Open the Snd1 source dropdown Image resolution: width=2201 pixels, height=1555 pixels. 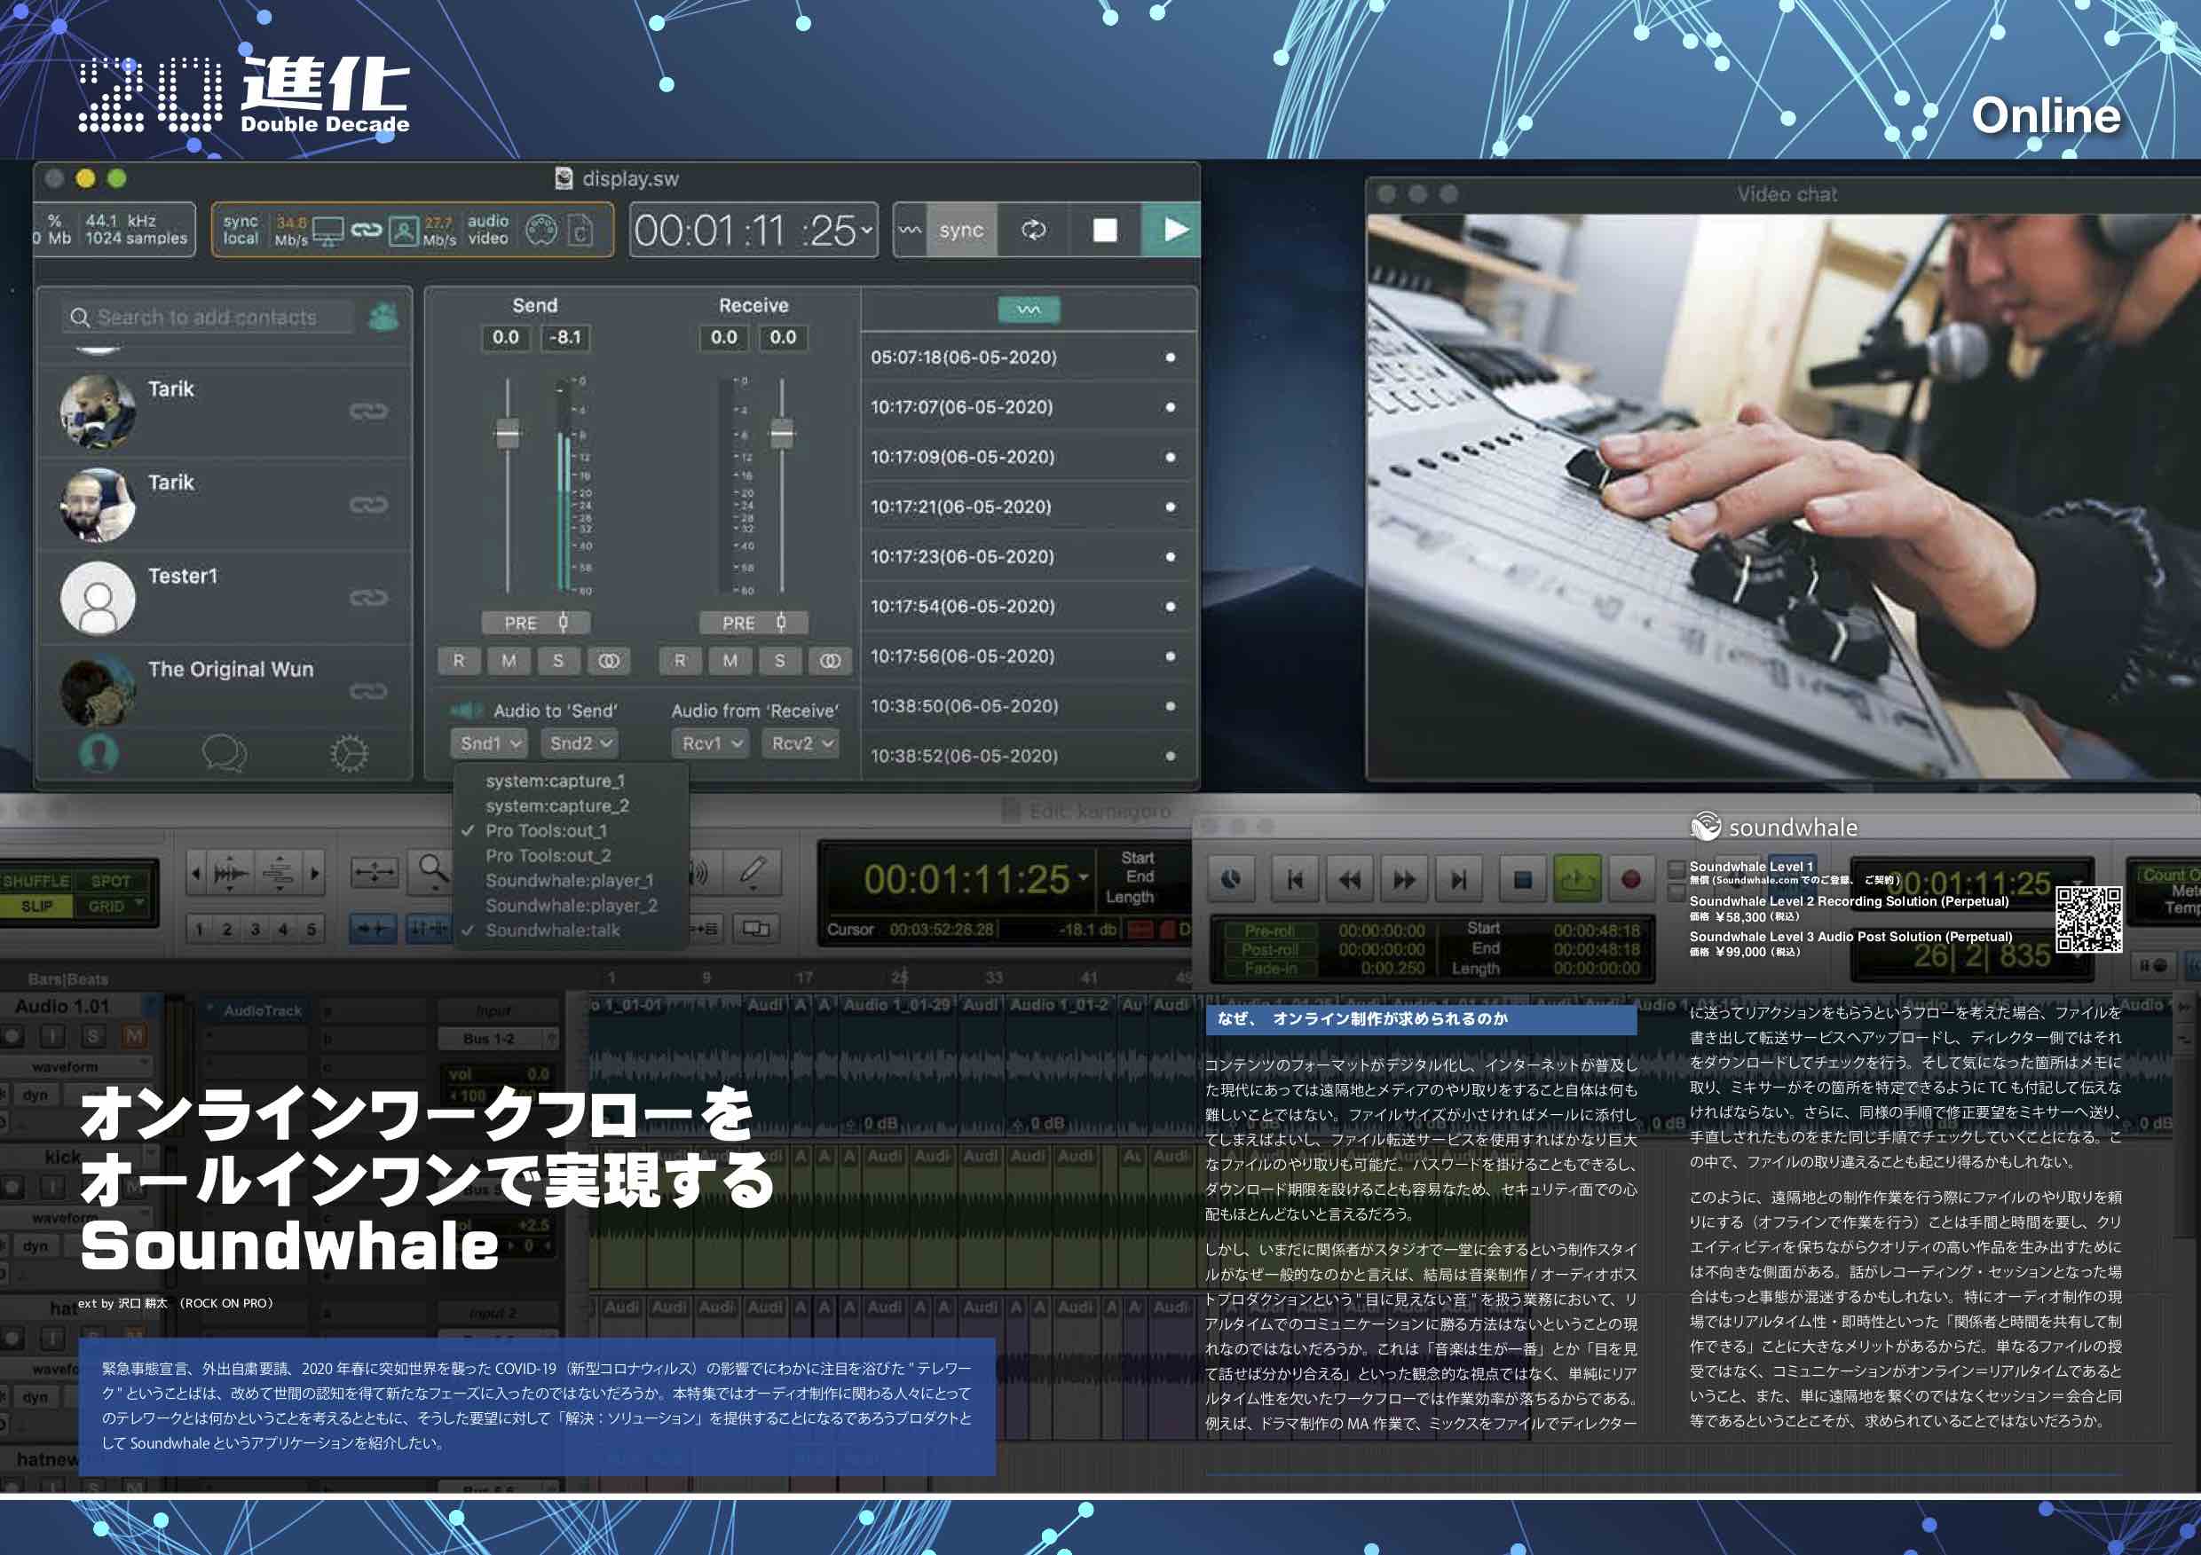tap(490, 743)
